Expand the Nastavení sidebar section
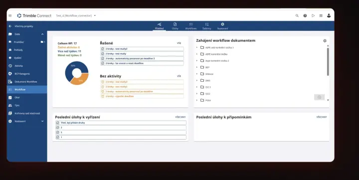 (x=42, y=121)
